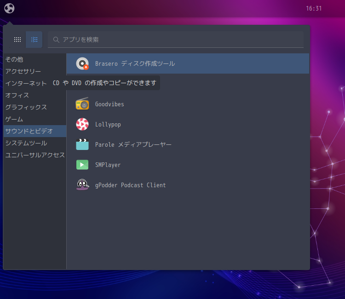
Task: Launch the Goodvibes app label
Action: (109, 104)
